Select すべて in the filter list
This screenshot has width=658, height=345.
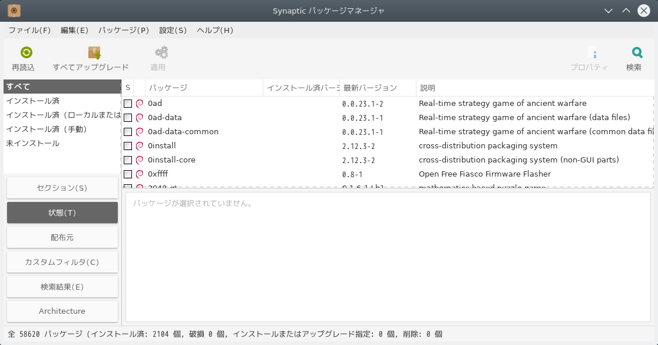click(x=62, y=87)
